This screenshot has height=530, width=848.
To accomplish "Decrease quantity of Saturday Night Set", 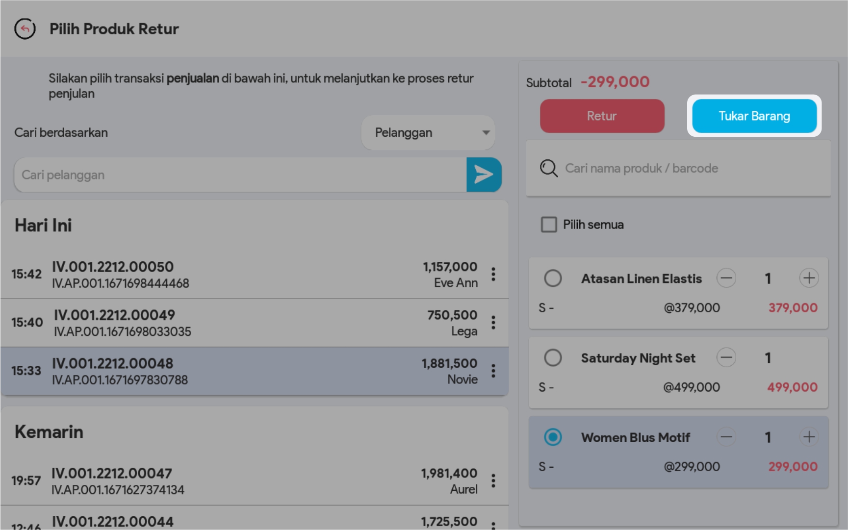I will click(726, 358).
